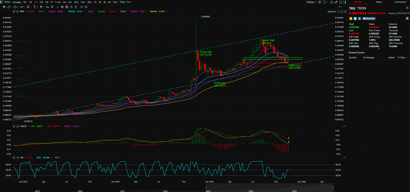Delete drawings with the trash icon
Screen dimensions: 410x192
coord(76,7)
